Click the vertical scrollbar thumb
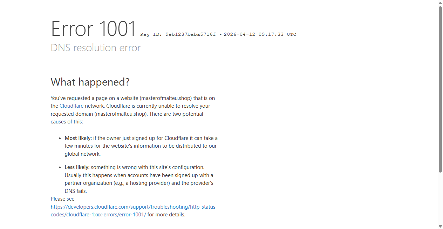 (x=440, y=89)
